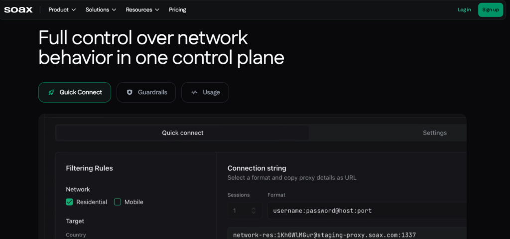The width and height of the screenshot is (510, 239).
Task: Expand the Product menu
Action: (x=62, y=10)
